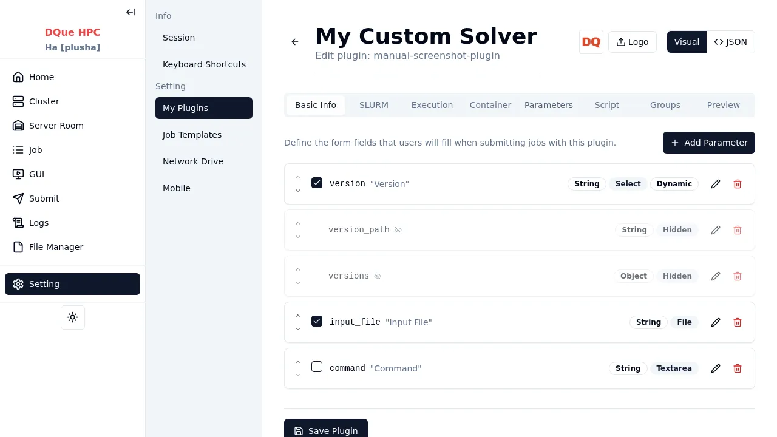Screen dimensions: 777x437
Task: Enable the command parameter checkbox
Action: pyautogui.click(x=317, y=367)
